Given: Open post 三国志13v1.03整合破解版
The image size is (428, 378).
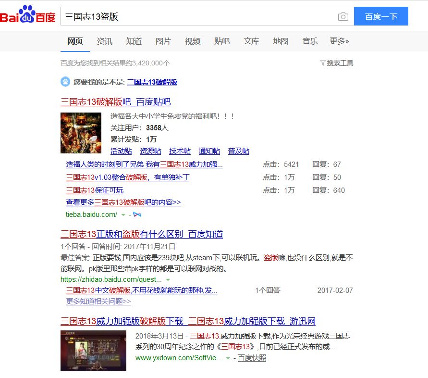Looking at the screenshot, I should tap(127, 177).
